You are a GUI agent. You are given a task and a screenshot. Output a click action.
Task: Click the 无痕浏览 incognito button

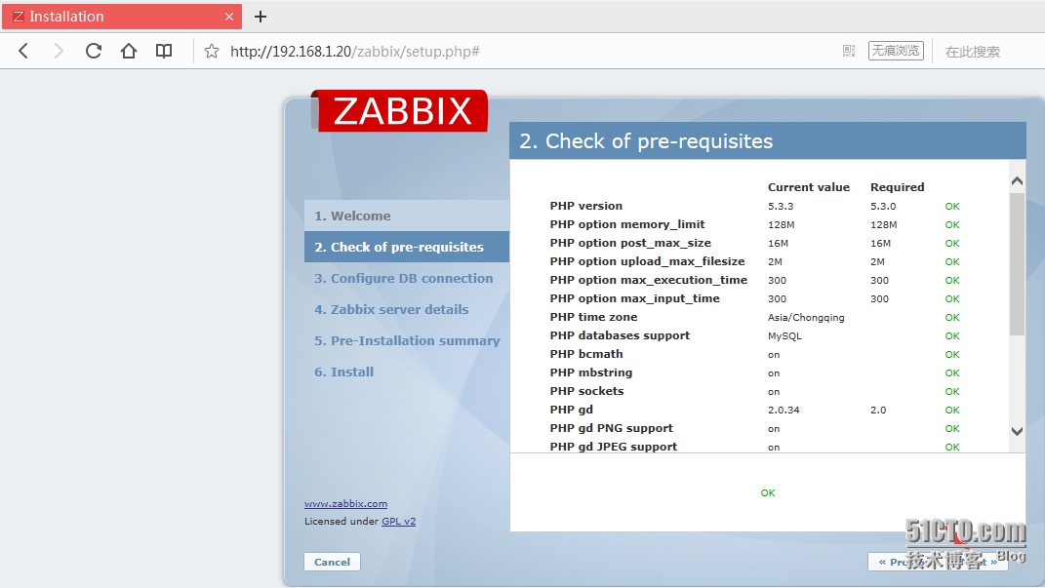tap(896, 51)
